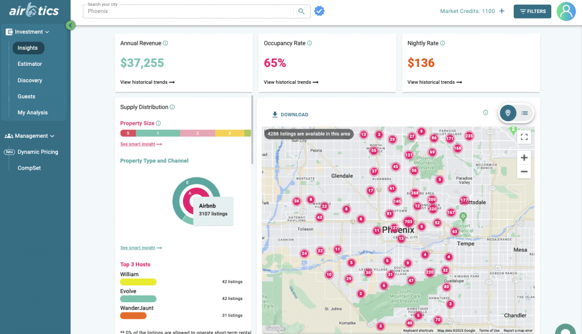Collapse the sidebar with the green arrow
This screenshot has height=334, width=582.
[70, 26]
